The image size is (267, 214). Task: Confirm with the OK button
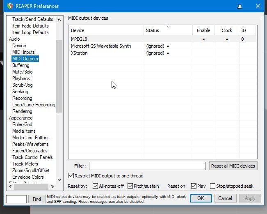[x=201, y=198]
